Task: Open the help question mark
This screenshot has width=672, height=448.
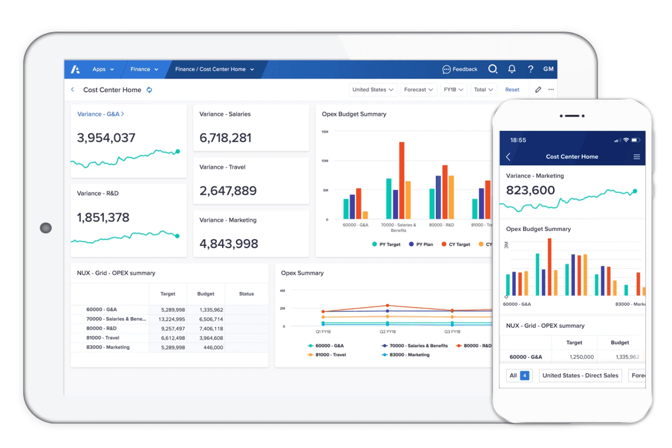Action: click(530, 69)
